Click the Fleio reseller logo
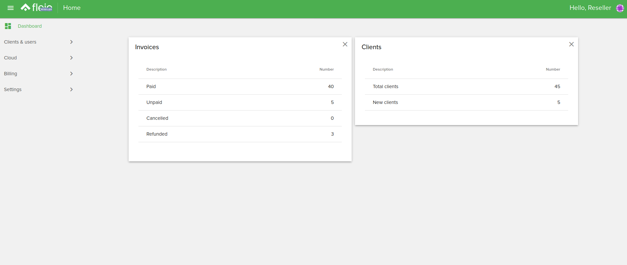This screenshot has width=627, height=265. coord(36,8)
